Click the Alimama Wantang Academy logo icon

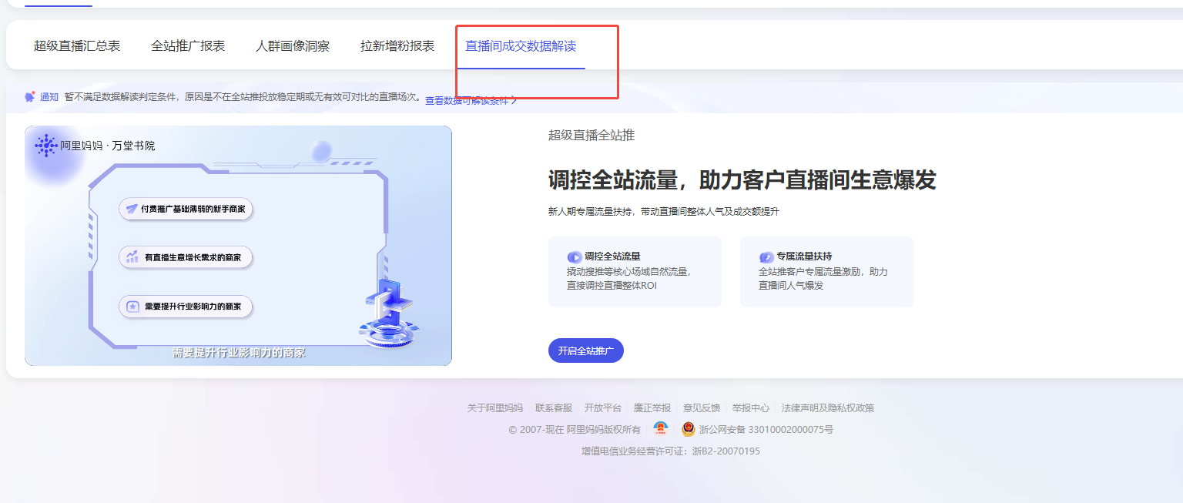click(46, 145)
